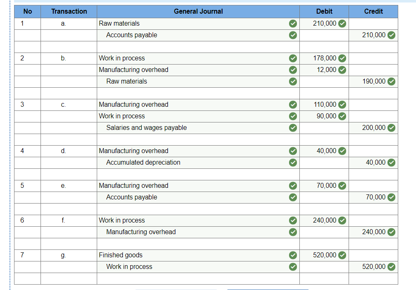Click the No column header
Screen dimensions: 416x290
pyautogui.click(x=28, y=12)
